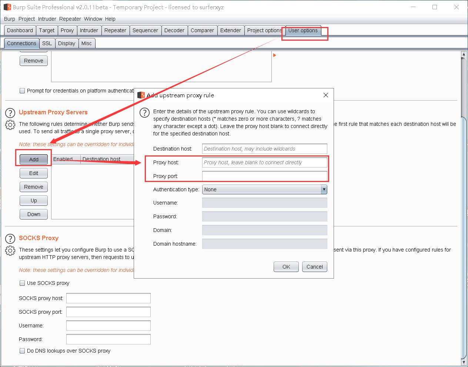The image size is (468, 367).
Task: Click the Burp Suite logo in title bar
Action: pos(7,7)
